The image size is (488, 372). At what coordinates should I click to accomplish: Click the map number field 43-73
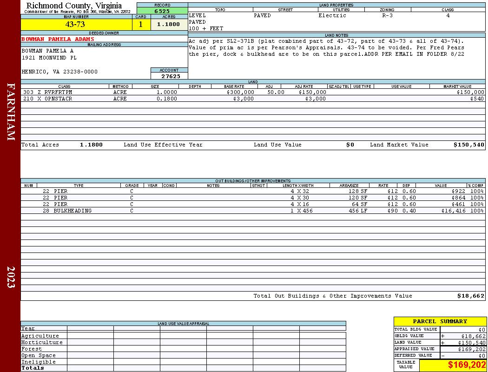(x=76, y=24)
